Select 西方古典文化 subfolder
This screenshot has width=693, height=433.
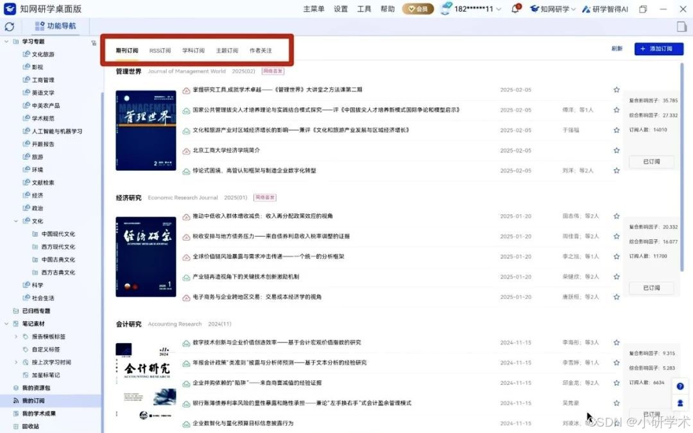(x=58, y=272)
